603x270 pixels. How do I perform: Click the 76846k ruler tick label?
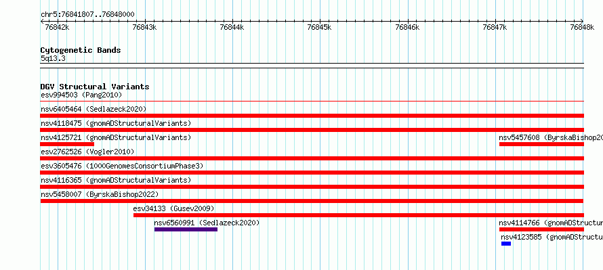[x=408, y=27]
